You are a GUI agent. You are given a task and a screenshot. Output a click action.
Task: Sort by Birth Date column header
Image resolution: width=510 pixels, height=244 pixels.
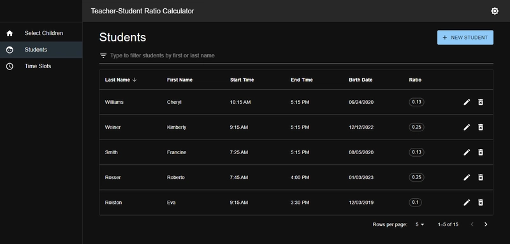pos(360,80)
